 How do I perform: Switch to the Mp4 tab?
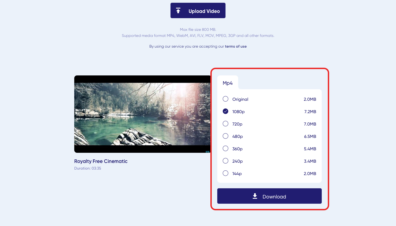[x=228, y=83]
